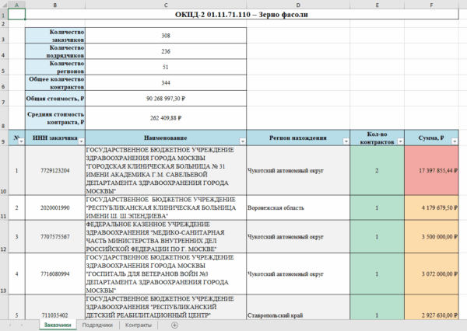Open filter dropdown for Сумма column

(455, 141)
